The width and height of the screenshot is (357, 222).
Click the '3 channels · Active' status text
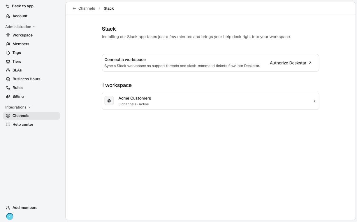tap(133, 104)
